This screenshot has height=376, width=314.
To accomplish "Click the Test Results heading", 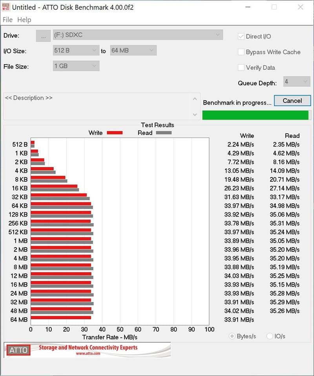I will (157, 125).
